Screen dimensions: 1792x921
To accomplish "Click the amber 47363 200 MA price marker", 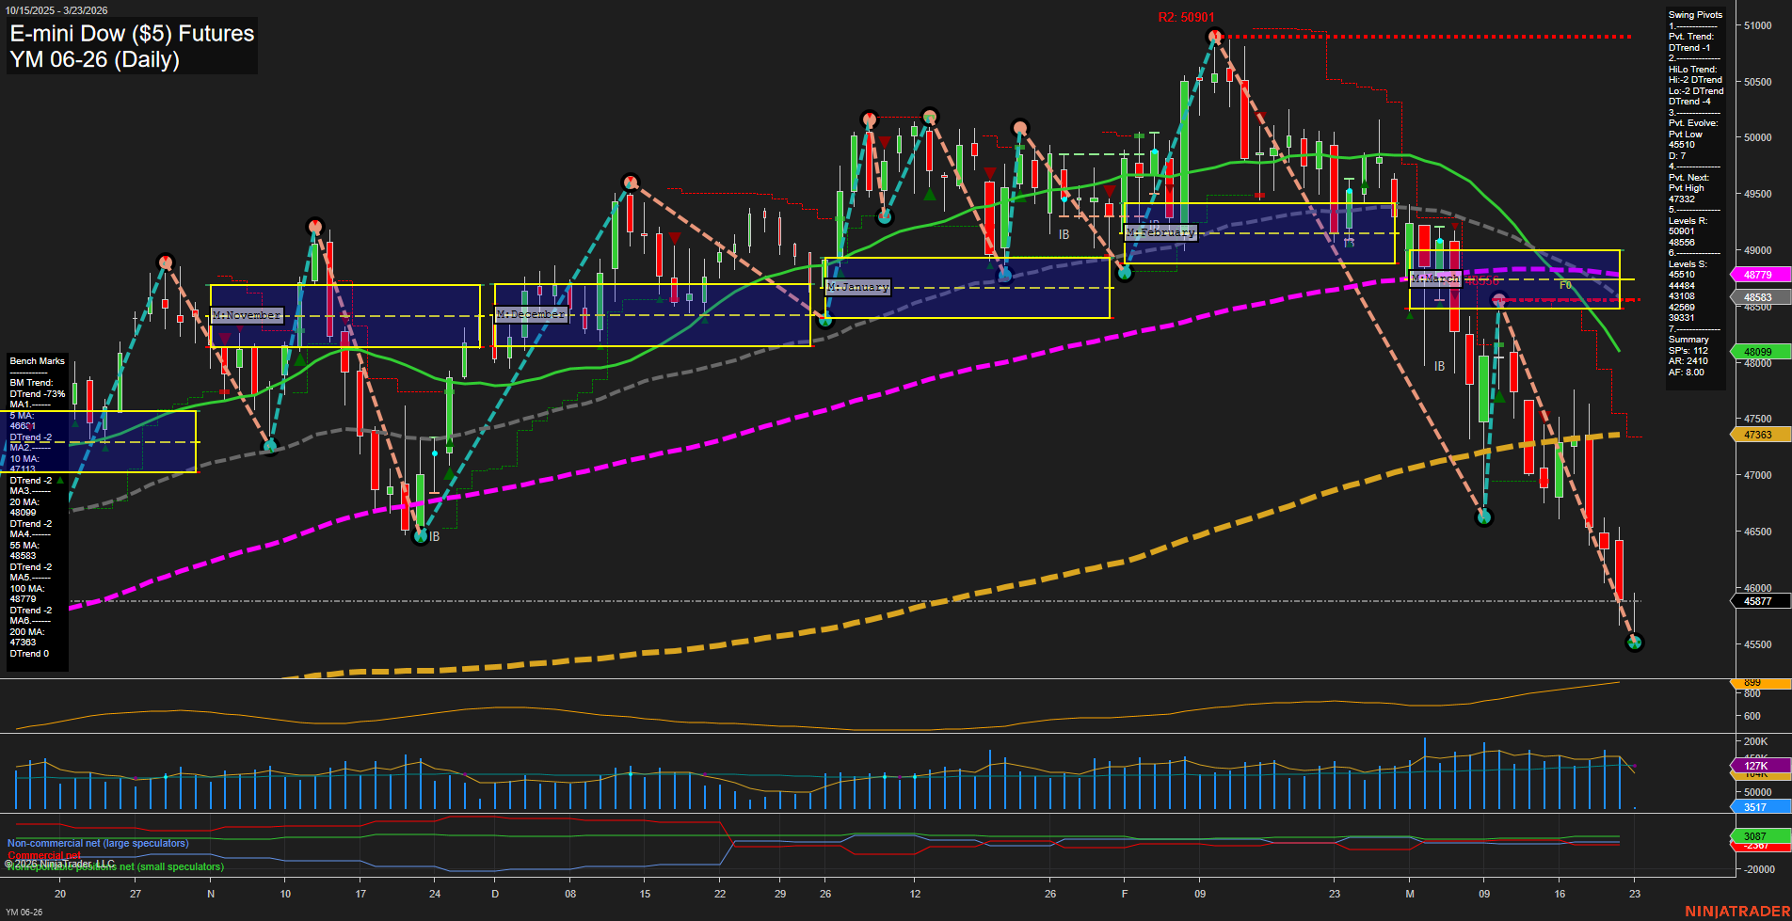I will click(x=1758, y=435).
